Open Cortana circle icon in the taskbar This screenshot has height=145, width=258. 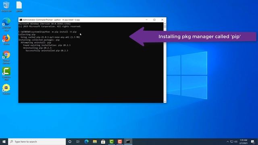pyautogui.click(x=70, y=141)
